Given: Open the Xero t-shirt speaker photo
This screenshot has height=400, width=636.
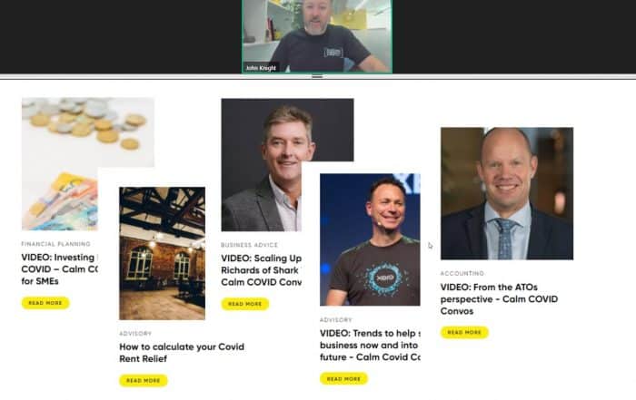Looking at the screenshot, I should (x=370, y=239).
